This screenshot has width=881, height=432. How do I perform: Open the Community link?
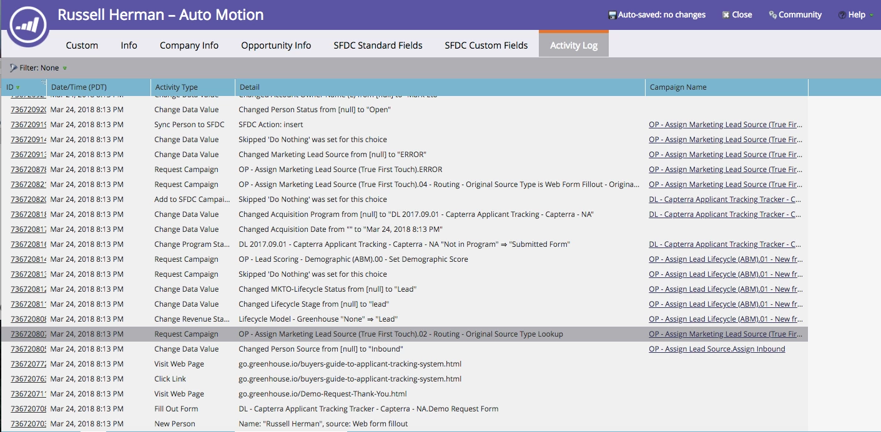pyautogui.click(x=795, y=15)
